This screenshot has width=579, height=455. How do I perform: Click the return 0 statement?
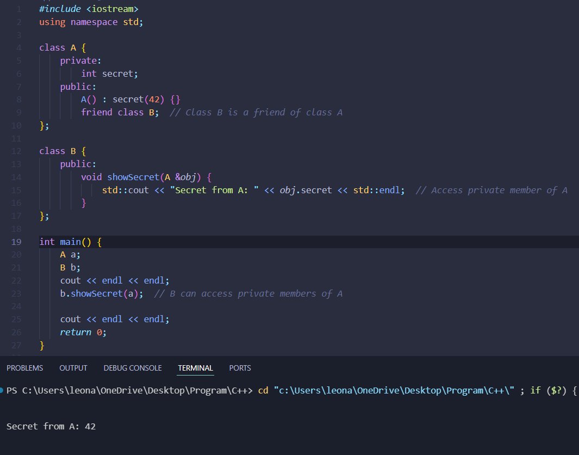coord(82,332)
